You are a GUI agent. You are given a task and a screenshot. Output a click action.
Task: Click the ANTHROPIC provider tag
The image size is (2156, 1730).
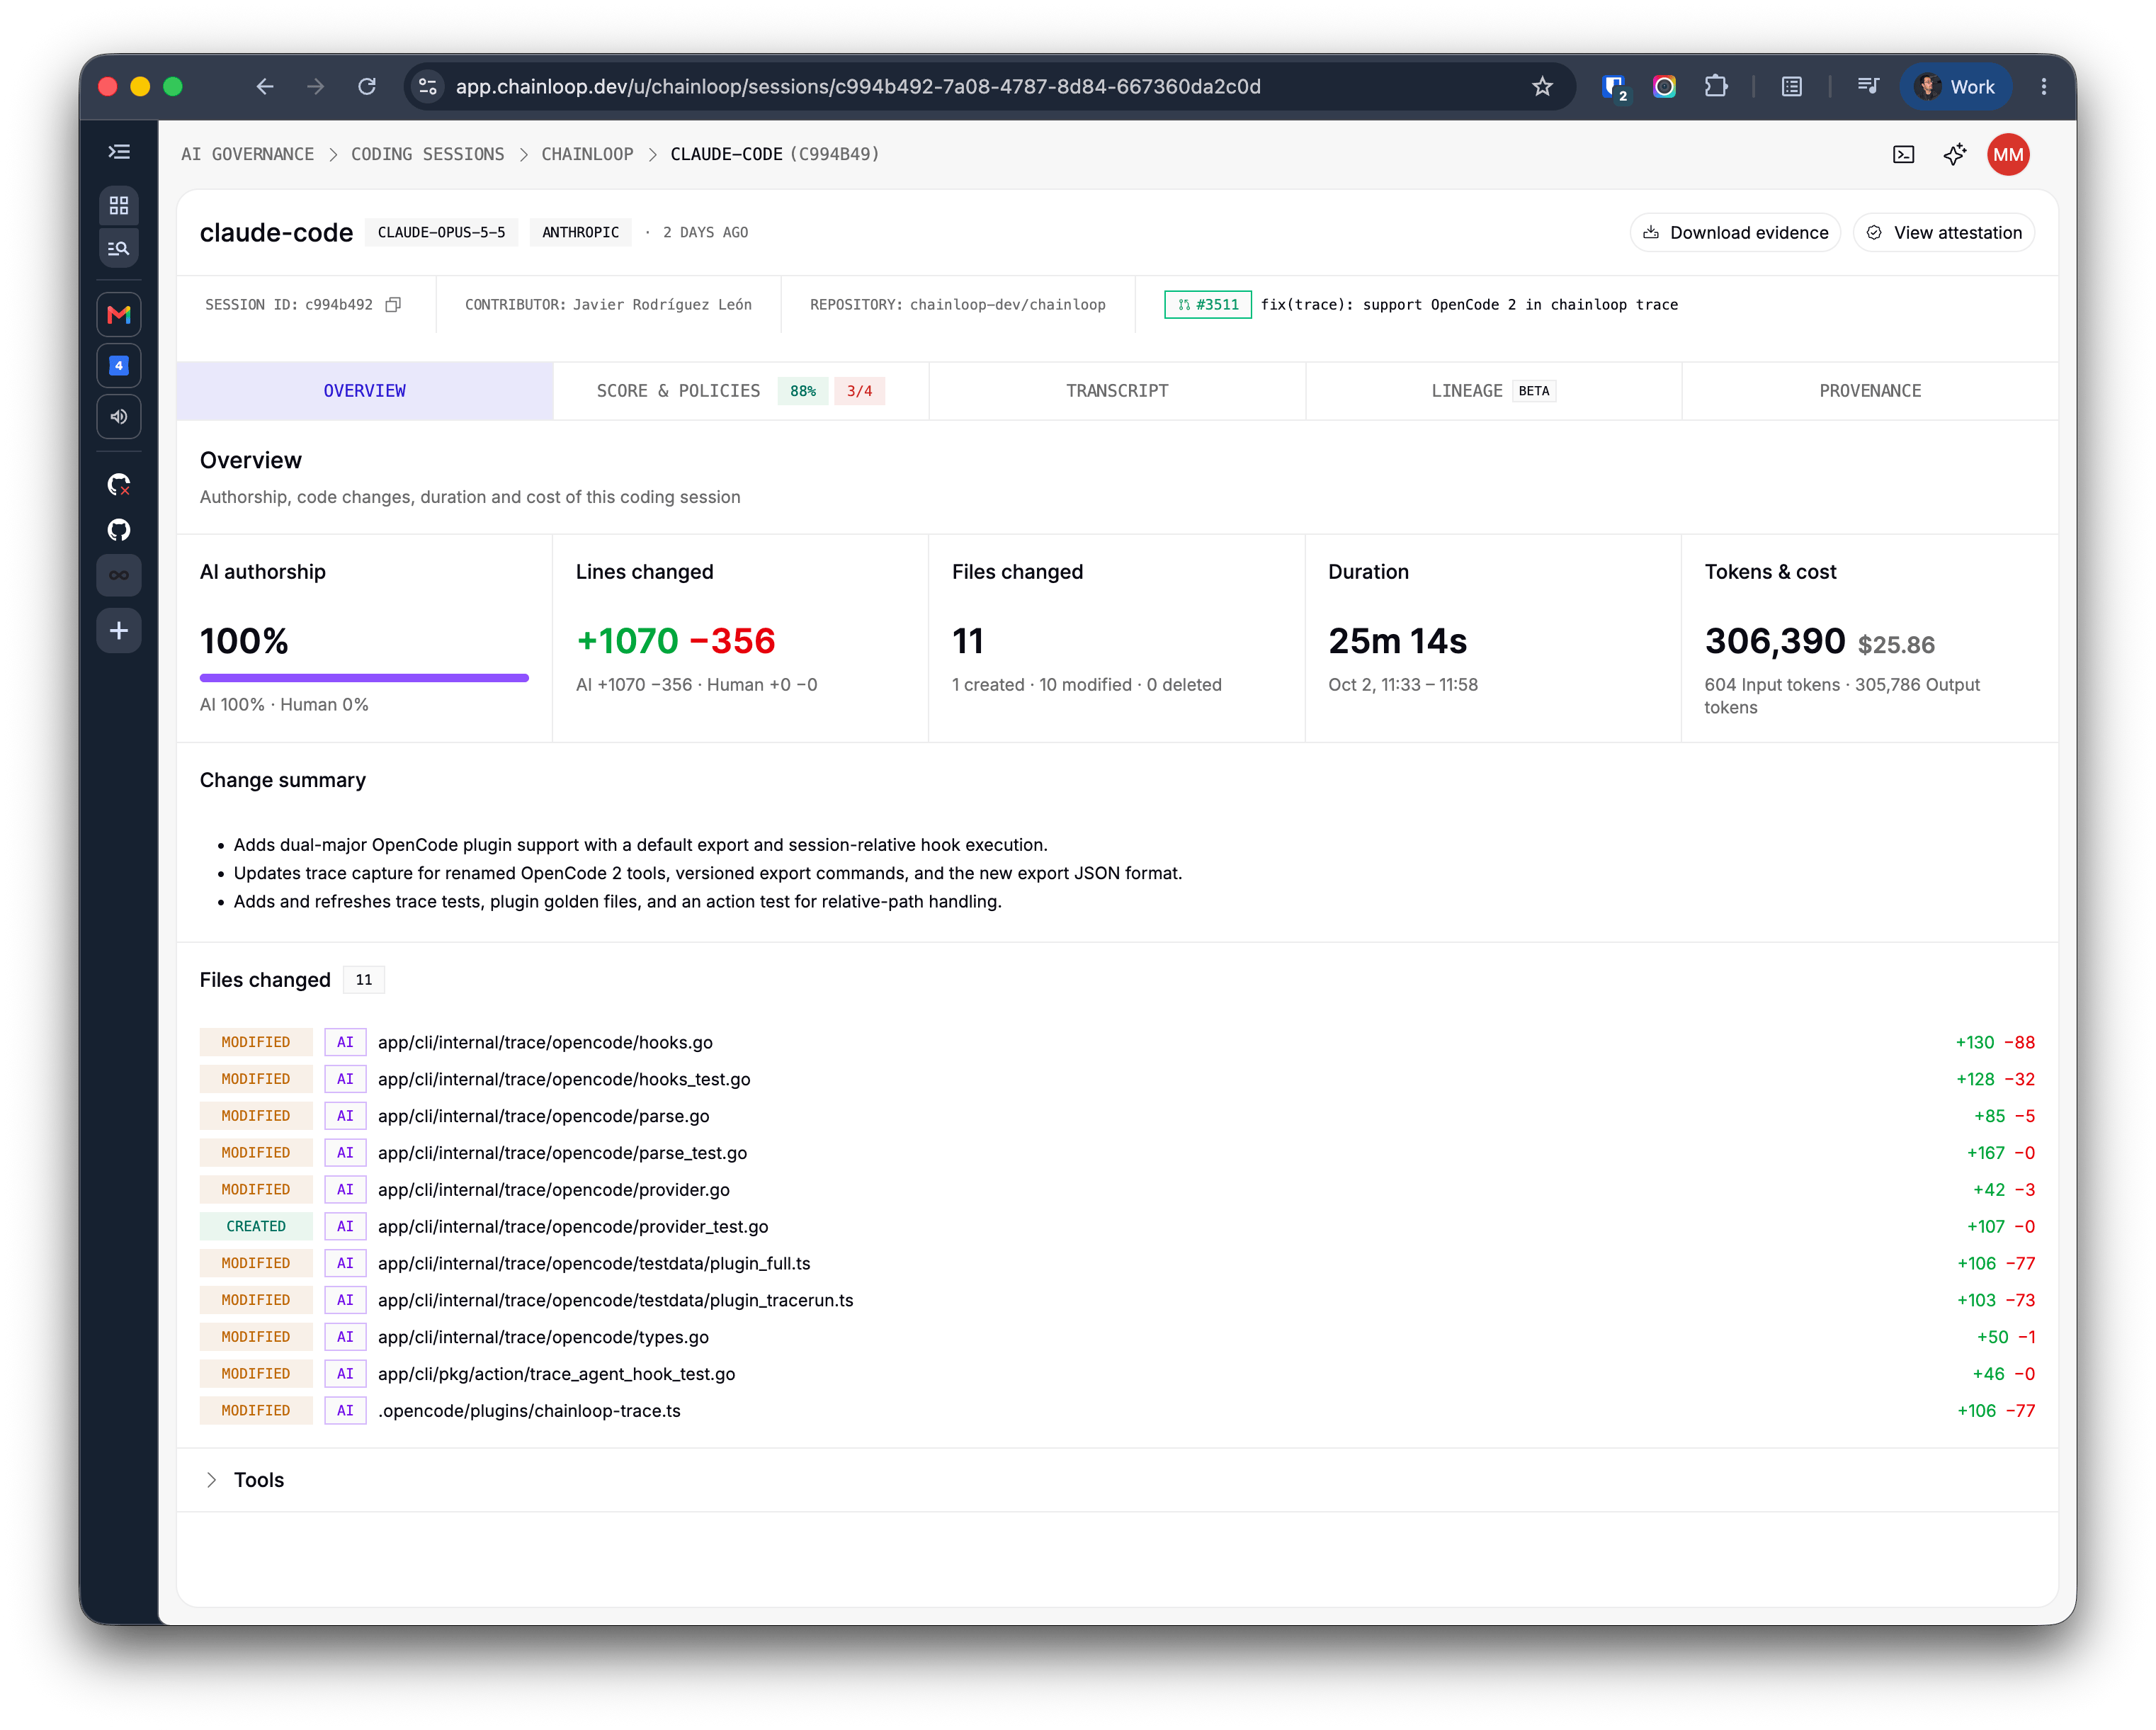(580, 233)
